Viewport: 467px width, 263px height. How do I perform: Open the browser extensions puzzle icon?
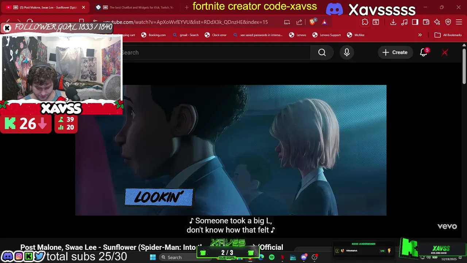(x=365, y=22)
